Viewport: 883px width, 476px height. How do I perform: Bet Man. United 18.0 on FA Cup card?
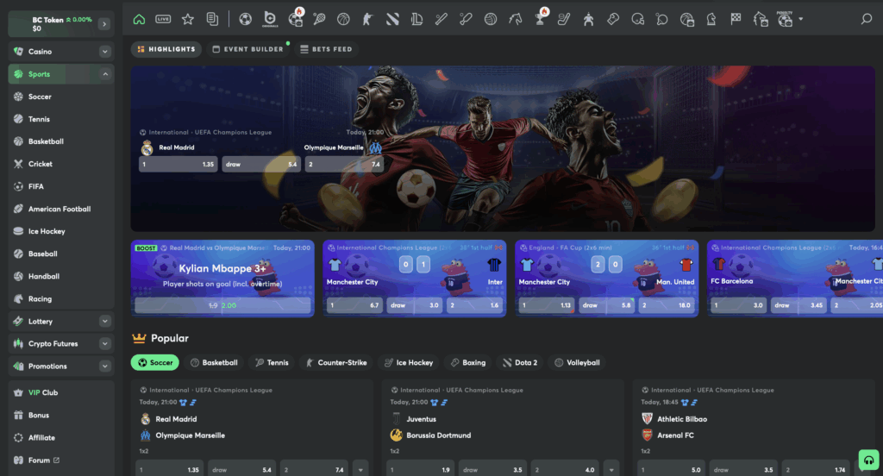tap(667, 305)
